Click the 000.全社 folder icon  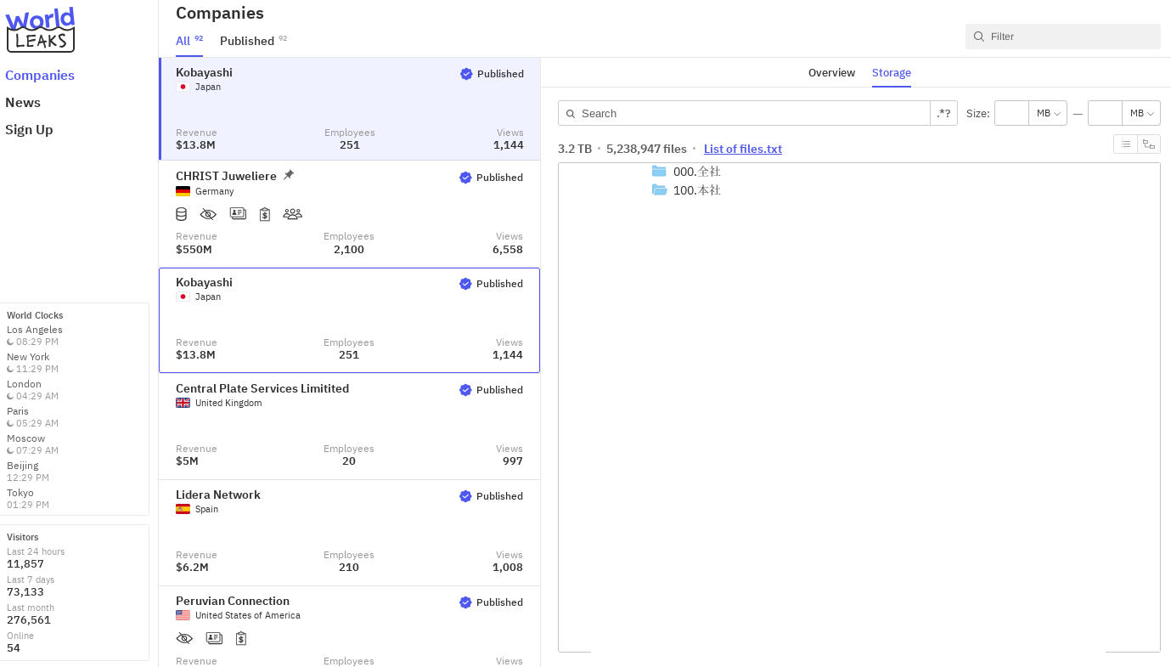coord(659,172)
